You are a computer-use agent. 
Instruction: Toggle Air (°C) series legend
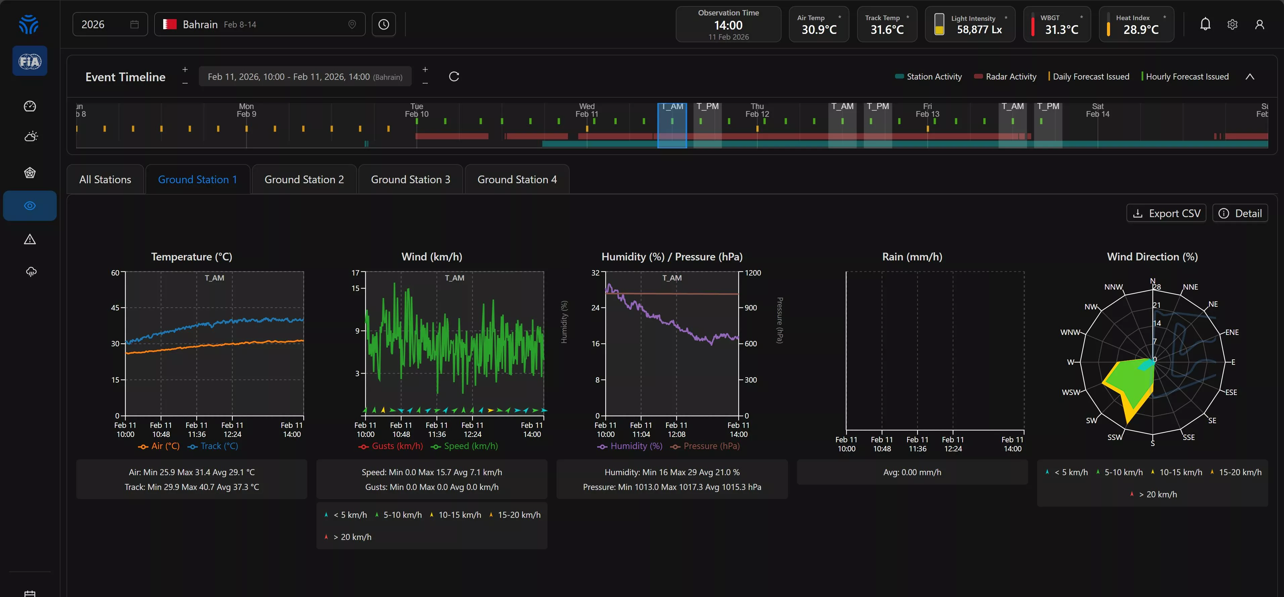(x=159, y=446)
